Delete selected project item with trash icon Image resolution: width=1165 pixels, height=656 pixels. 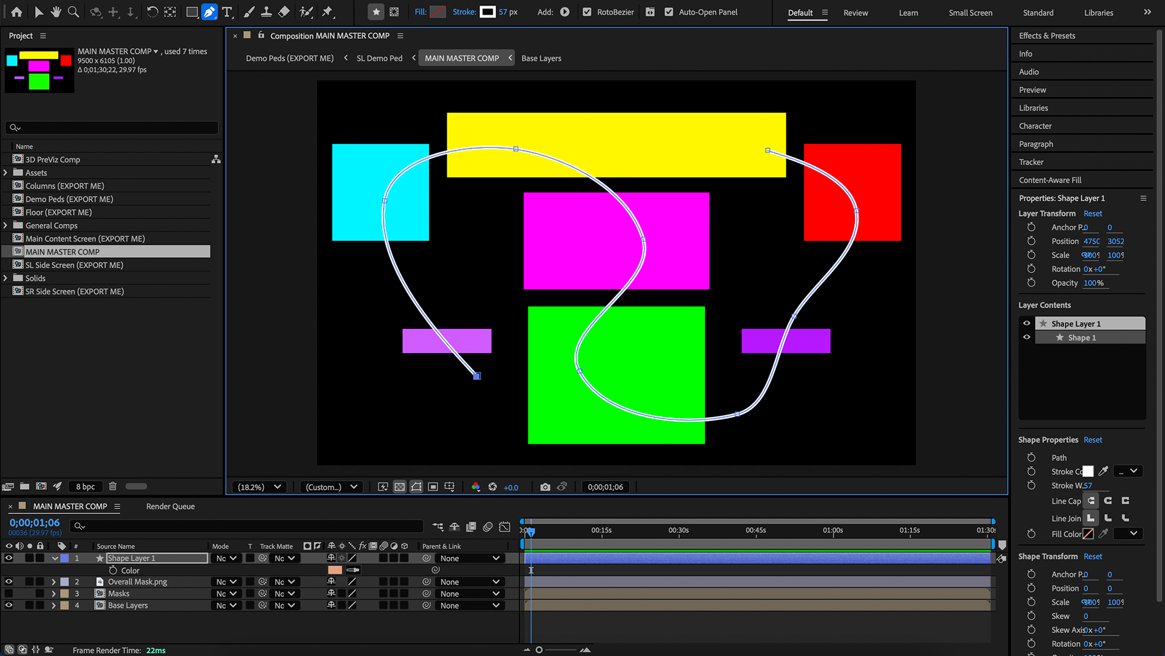[x=112, y=486]
